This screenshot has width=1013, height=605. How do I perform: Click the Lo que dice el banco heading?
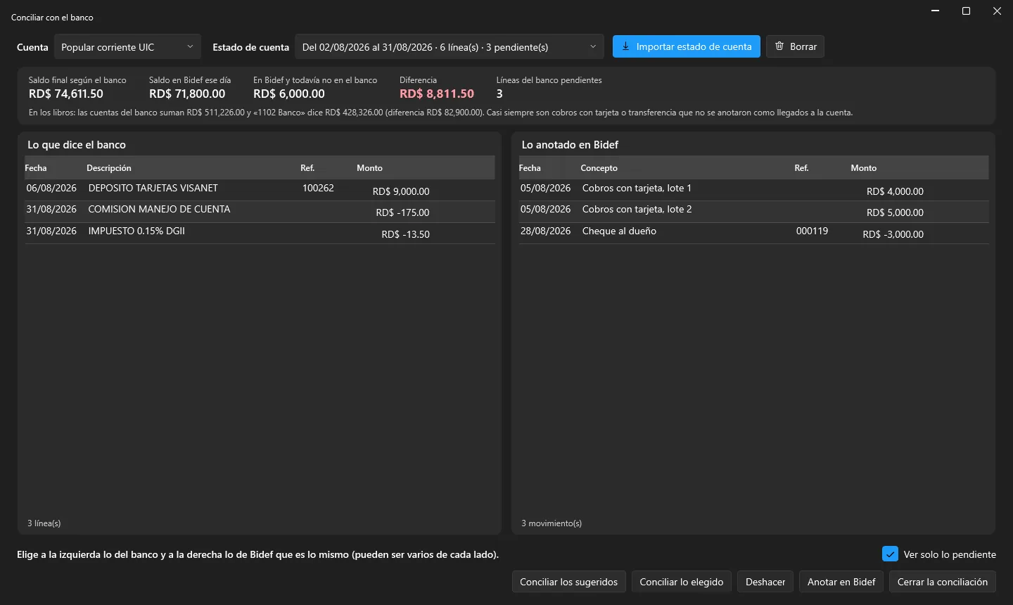[77, 145]
